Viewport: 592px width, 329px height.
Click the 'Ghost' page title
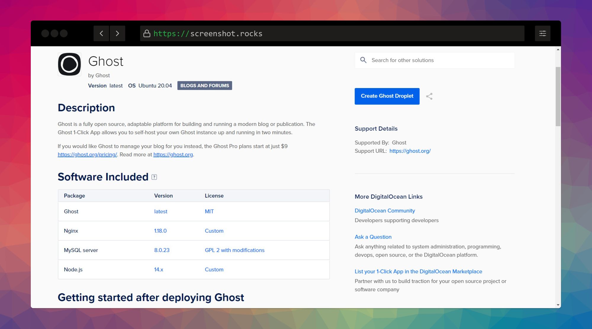pos(106,61)
